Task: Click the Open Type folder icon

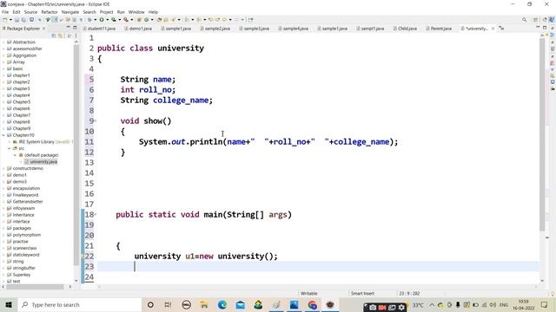Action: point(159,20)
